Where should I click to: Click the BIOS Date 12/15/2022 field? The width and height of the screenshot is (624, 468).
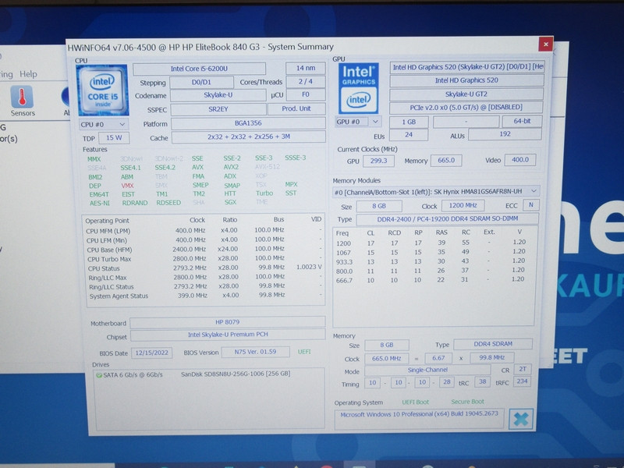click(151, 353)
